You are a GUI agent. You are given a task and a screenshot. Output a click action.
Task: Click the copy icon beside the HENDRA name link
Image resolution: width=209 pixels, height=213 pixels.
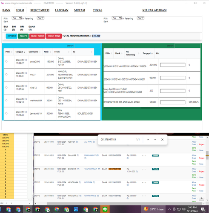click(x=94, y=182)
